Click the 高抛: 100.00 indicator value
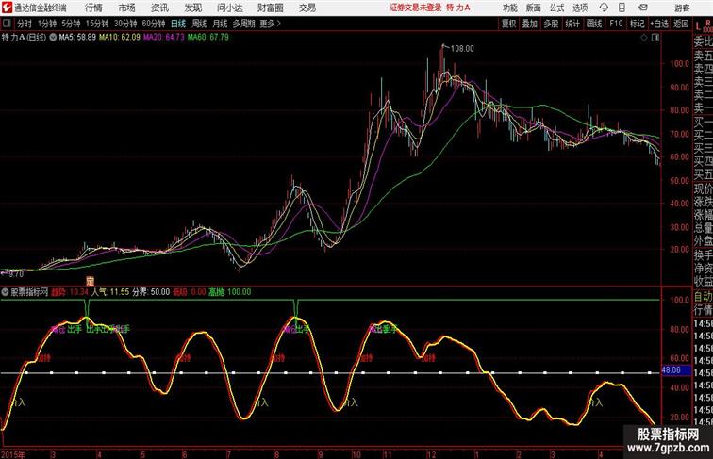Screen dimensions: 713x459 pos(230,292)
